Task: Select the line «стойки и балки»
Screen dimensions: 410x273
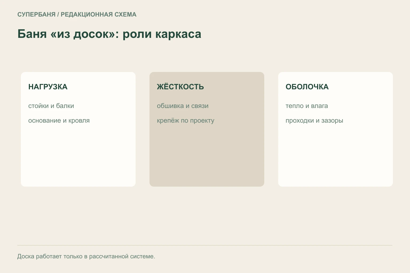Action: [51, 106]
